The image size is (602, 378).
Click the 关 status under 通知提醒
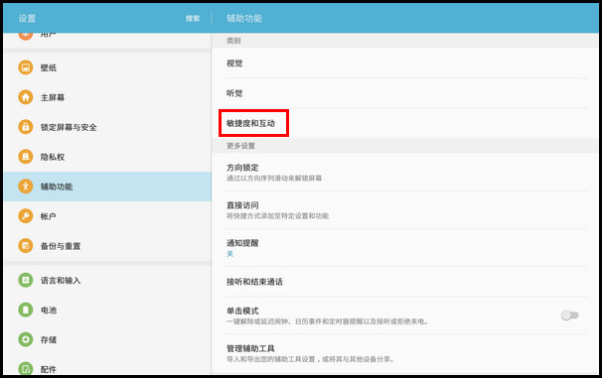click(x=229, y=253)
